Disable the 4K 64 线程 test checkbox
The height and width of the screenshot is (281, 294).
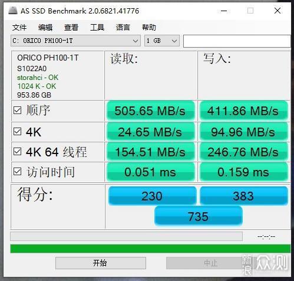pos(17,151)
